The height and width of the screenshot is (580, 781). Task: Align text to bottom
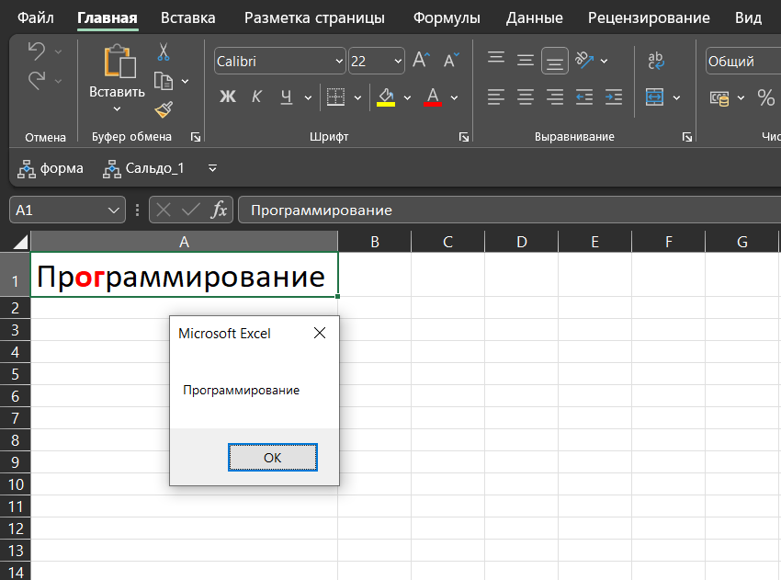click(555, 61)
